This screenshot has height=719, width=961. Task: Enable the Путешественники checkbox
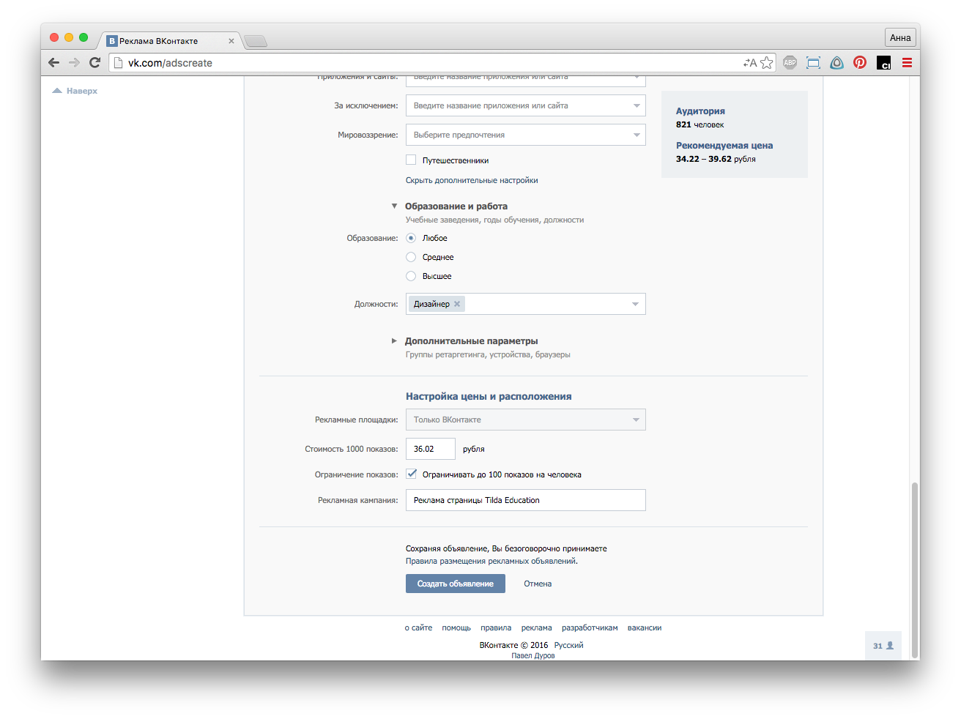411,160
